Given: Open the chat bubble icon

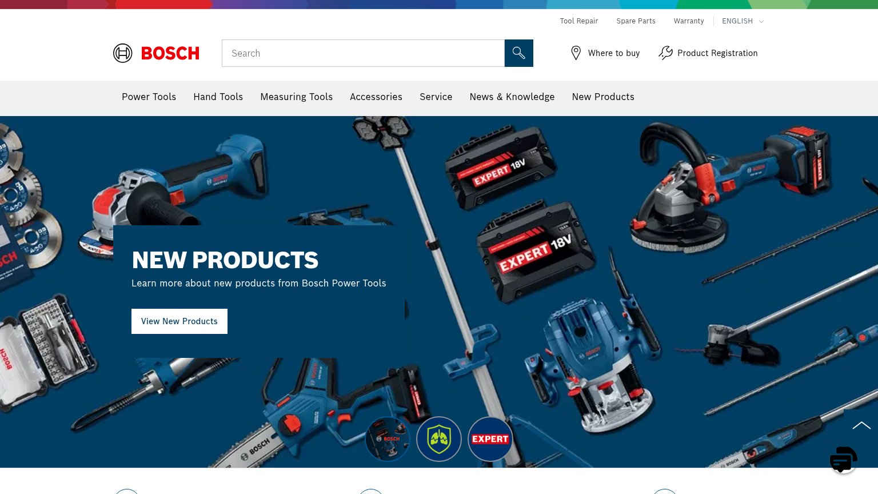Looking at the screenshot, I should pyautogui.click(x=844, y=460).
